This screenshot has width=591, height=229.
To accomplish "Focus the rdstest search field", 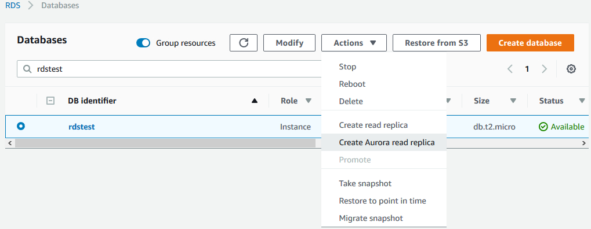I will [169, 69].
